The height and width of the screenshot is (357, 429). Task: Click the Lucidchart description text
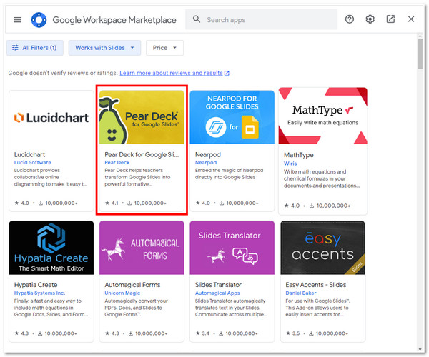(51, 177)
